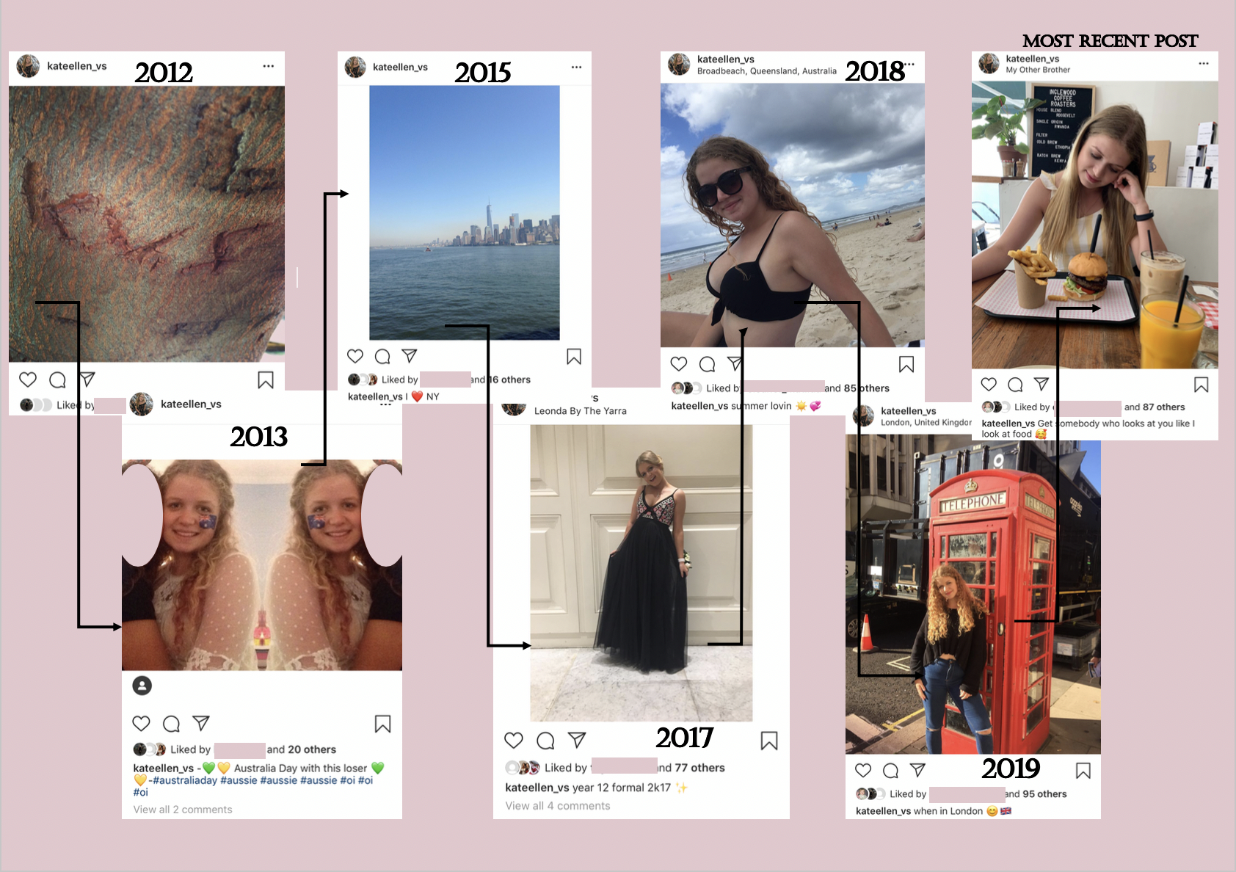Share the 2017 year 12 formal post
The width and height of the screenshot is (1236, 872).
click(x=577, y=739)
